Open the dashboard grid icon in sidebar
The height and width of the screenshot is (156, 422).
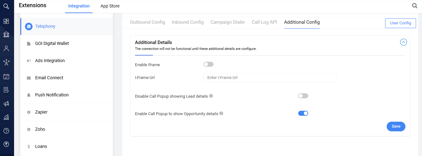tap(6, 21)
